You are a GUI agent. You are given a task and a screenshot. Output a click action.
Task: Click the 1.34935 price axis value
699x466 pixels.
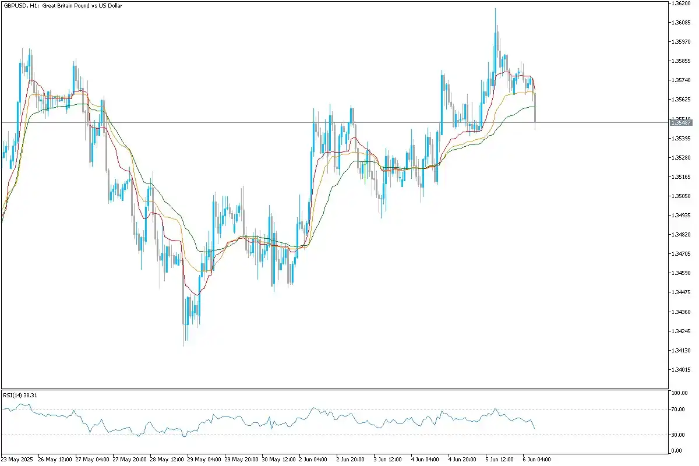click(x=681, y=216)
